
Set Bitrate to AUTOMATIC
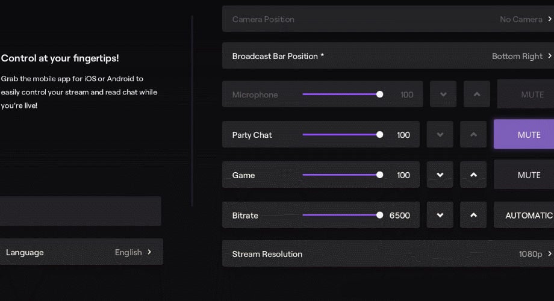(524, 216)
